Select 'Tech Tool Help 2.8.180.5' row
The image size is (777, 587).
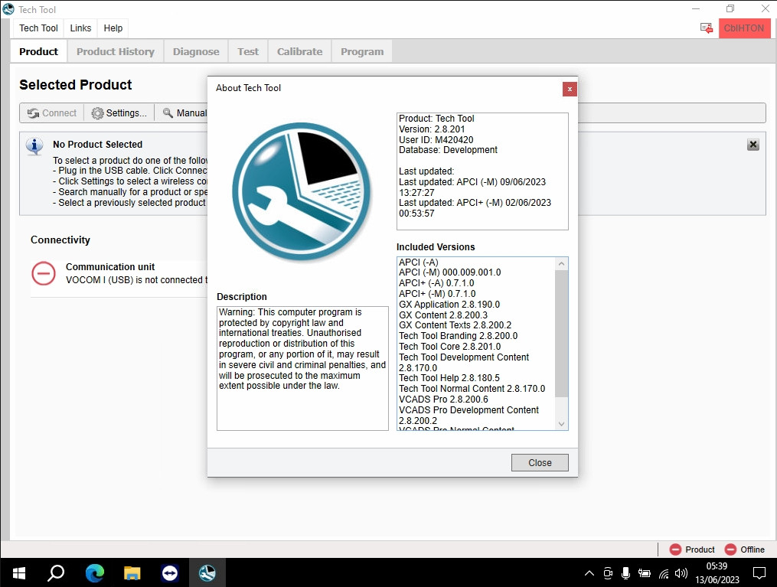click(x=449, y=378)
